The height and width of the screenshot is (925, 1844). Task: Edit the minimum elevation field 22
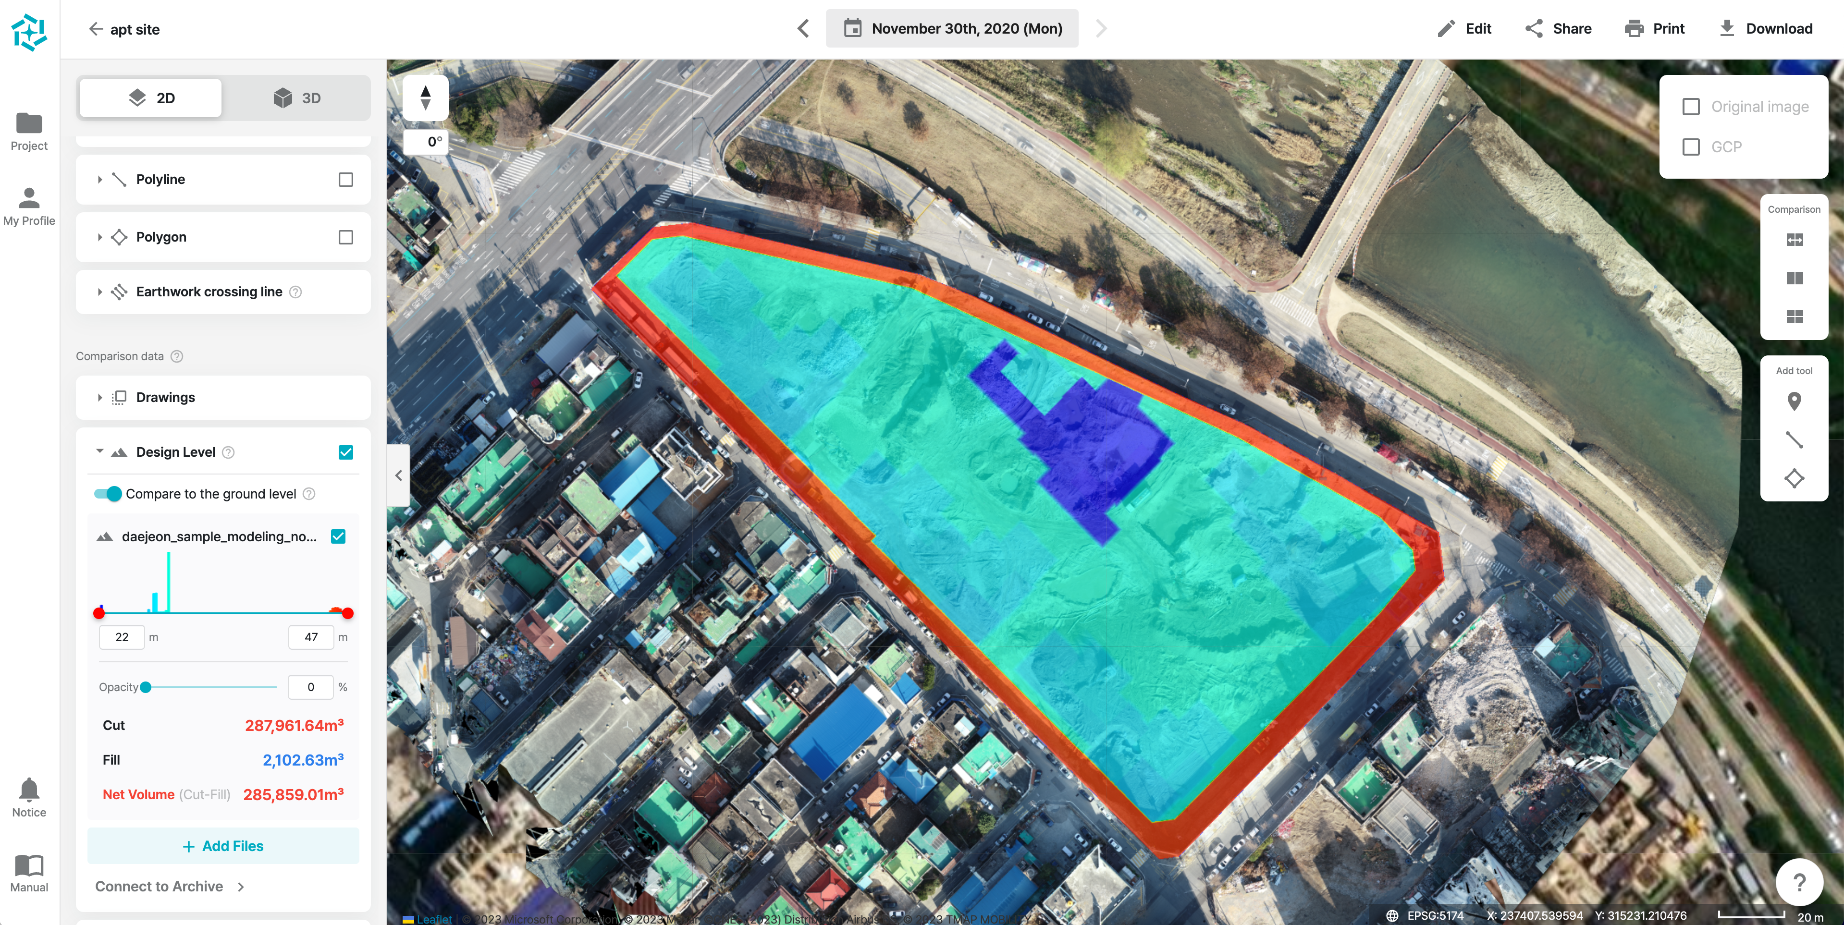tap(123, 637)
